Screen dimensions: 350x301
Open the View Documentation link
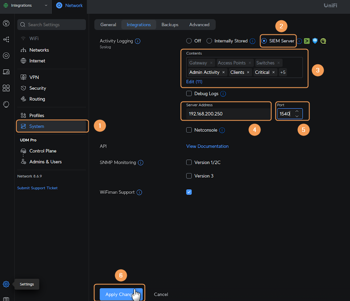coord(207,146)
